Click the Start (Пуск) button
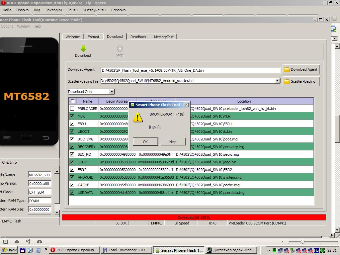 point(9,250)
